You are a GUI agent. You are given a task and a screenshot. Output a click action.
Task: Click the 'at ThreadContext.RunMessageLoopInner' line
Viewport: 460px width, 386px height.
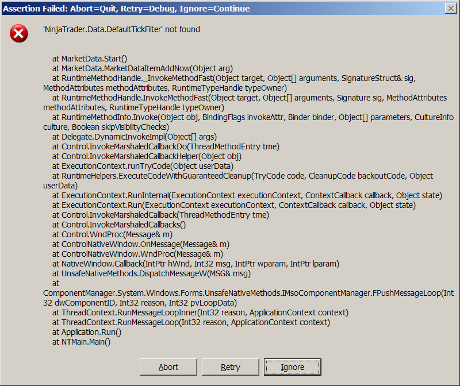click(200, 312)
